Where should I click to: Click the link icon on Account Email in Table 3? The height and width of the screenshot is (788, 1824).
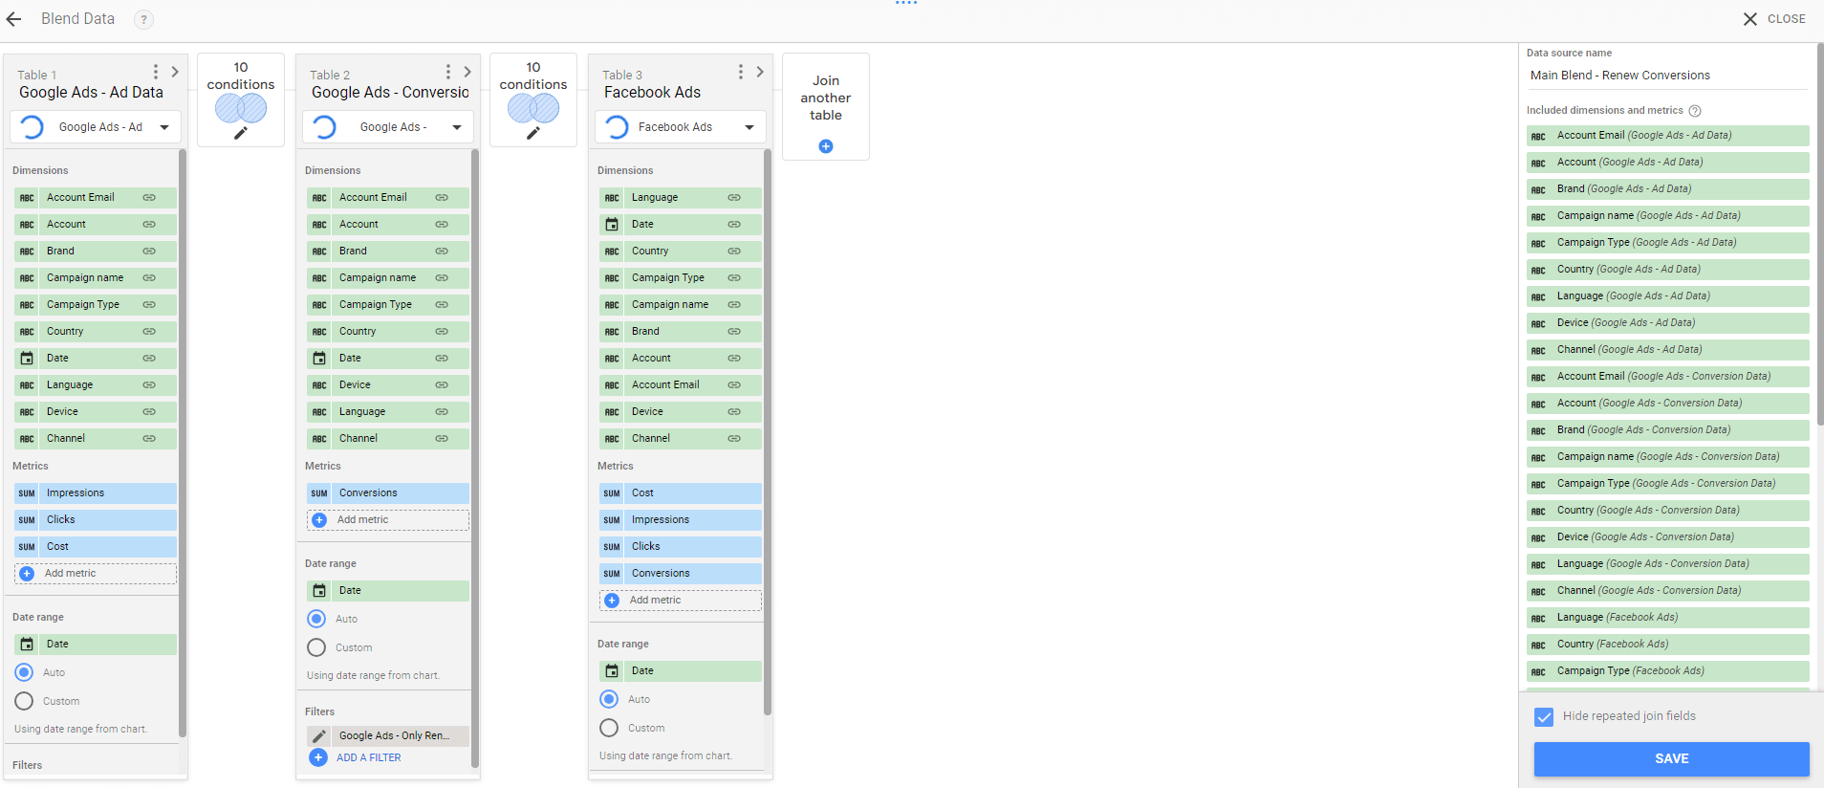pyautogui.click(x=734, y=385)
